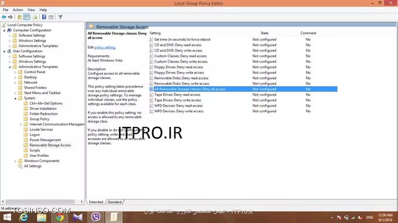Image resolution: width=398 pixels, height=223 pixels.
Task: Expand the Control Panel folder
Action: pyautogui.click(x=15, y=72)
